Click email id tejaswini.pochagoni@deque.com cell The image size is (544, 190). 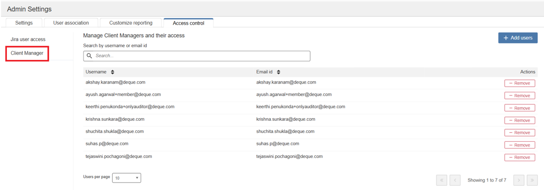pyautogui.click(x=290, y=156)
